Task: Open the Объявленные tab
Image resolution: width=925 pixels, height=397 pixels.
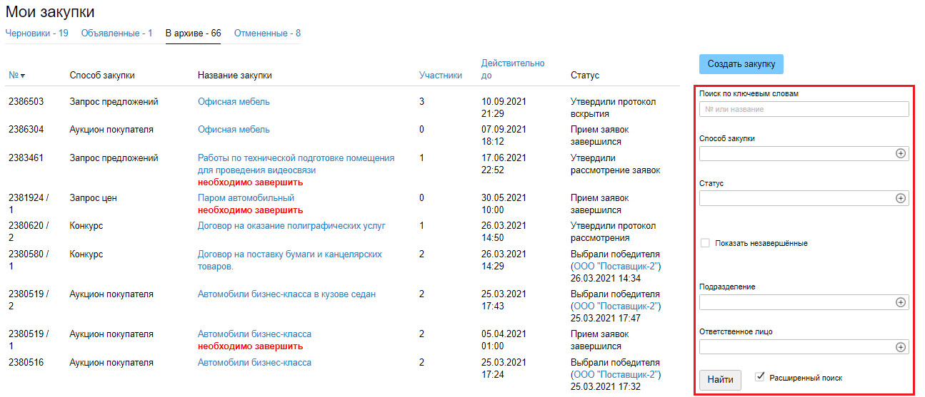Action: 116,33
